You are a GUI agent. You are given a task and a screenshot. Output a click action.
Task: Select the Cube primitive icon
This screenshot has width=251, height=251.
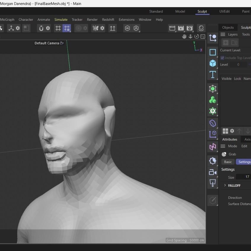212,63
